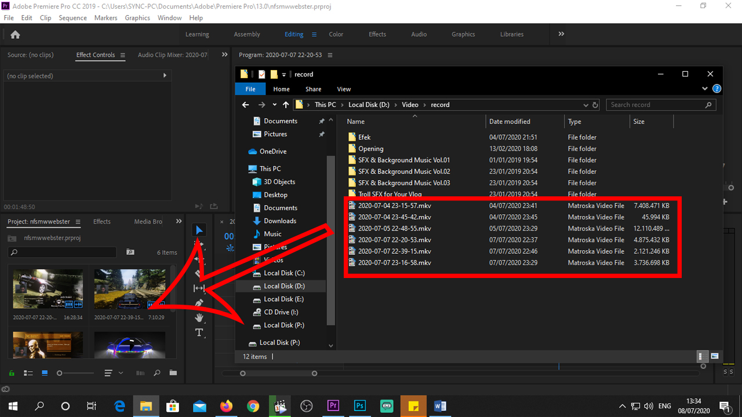Select the Color workspace
The image size is (742, 417).
pos(336,34)
